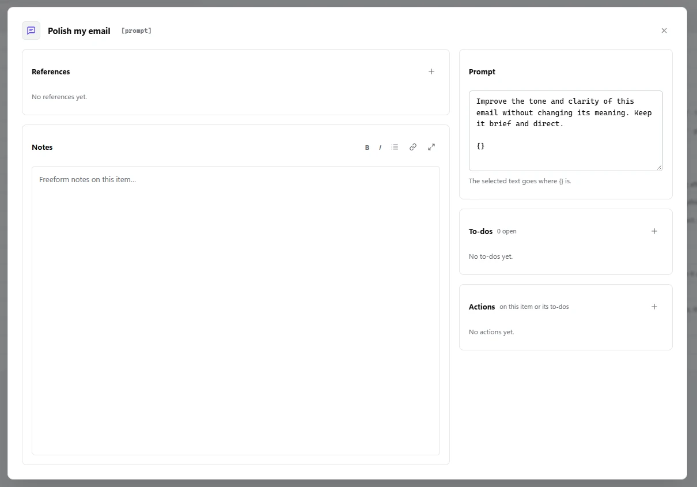Click the 'No actions yet.' text
The width and height of the screenshot is (697, 487).
[x=491, y=332]
